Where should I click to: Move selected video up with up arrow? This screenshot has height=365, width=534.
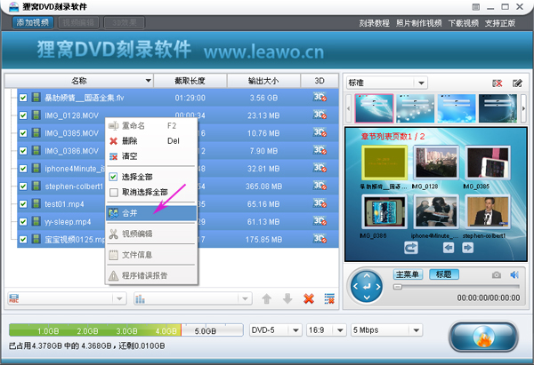267,298
